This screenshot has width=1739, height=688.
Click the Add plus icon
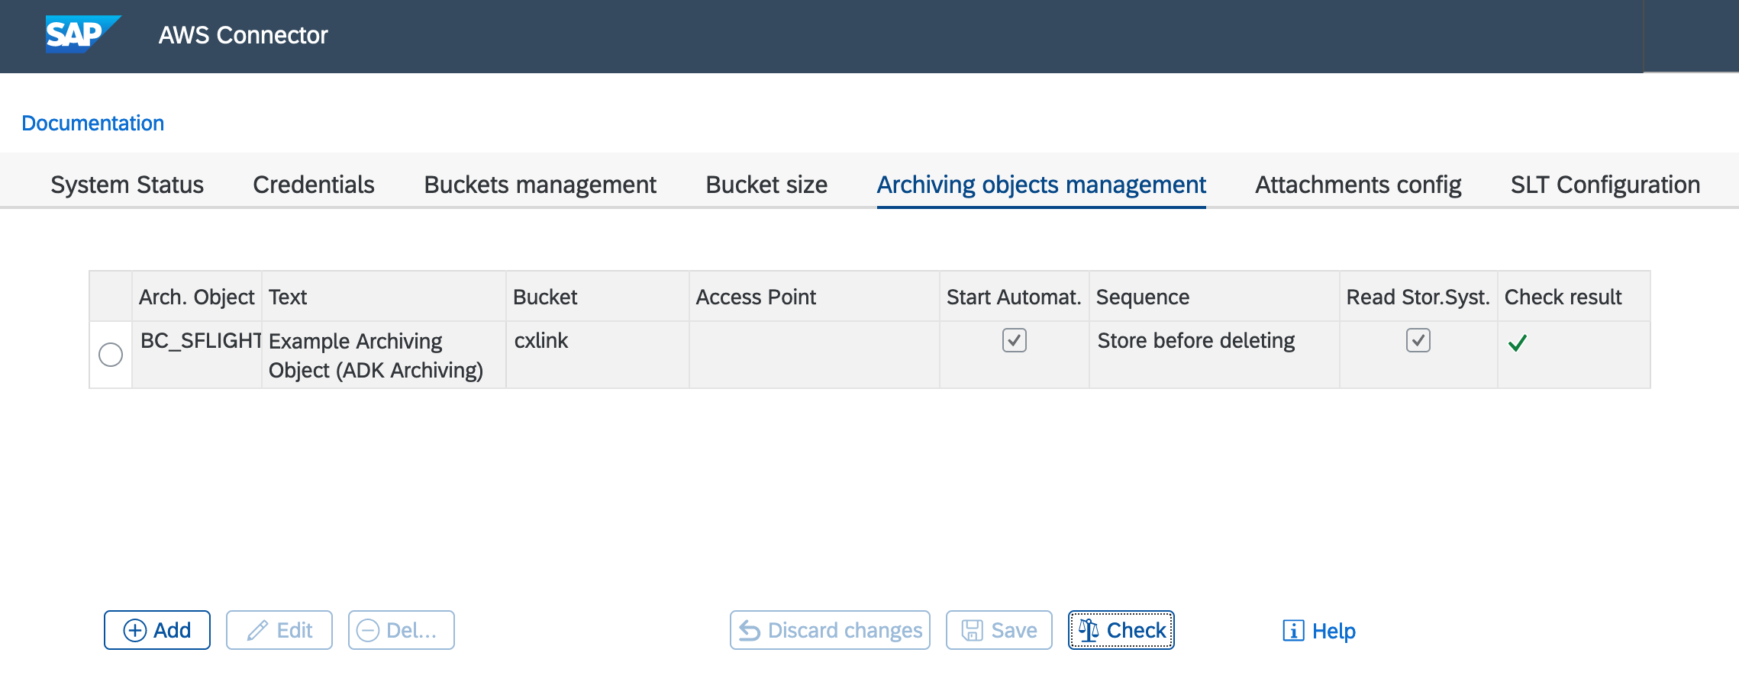click(x=135, y=630)
